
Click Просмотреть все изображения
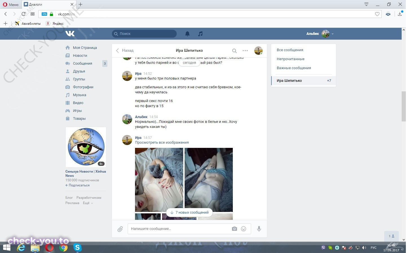pos(162,143)
